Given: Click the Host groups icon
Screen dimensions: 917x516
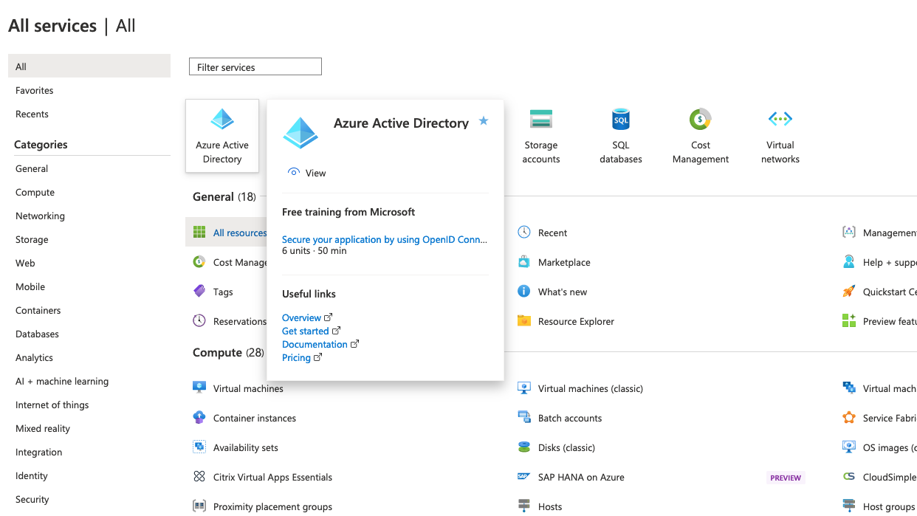Looking at the screenshot, I should click(849, 506).
